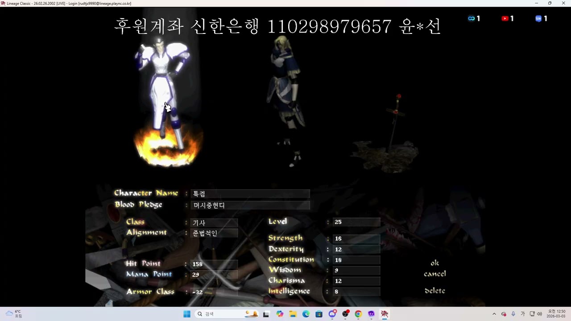Click the Lineage Classic title bar icon
Screen dimensions: 571x321
coord(3,3)
